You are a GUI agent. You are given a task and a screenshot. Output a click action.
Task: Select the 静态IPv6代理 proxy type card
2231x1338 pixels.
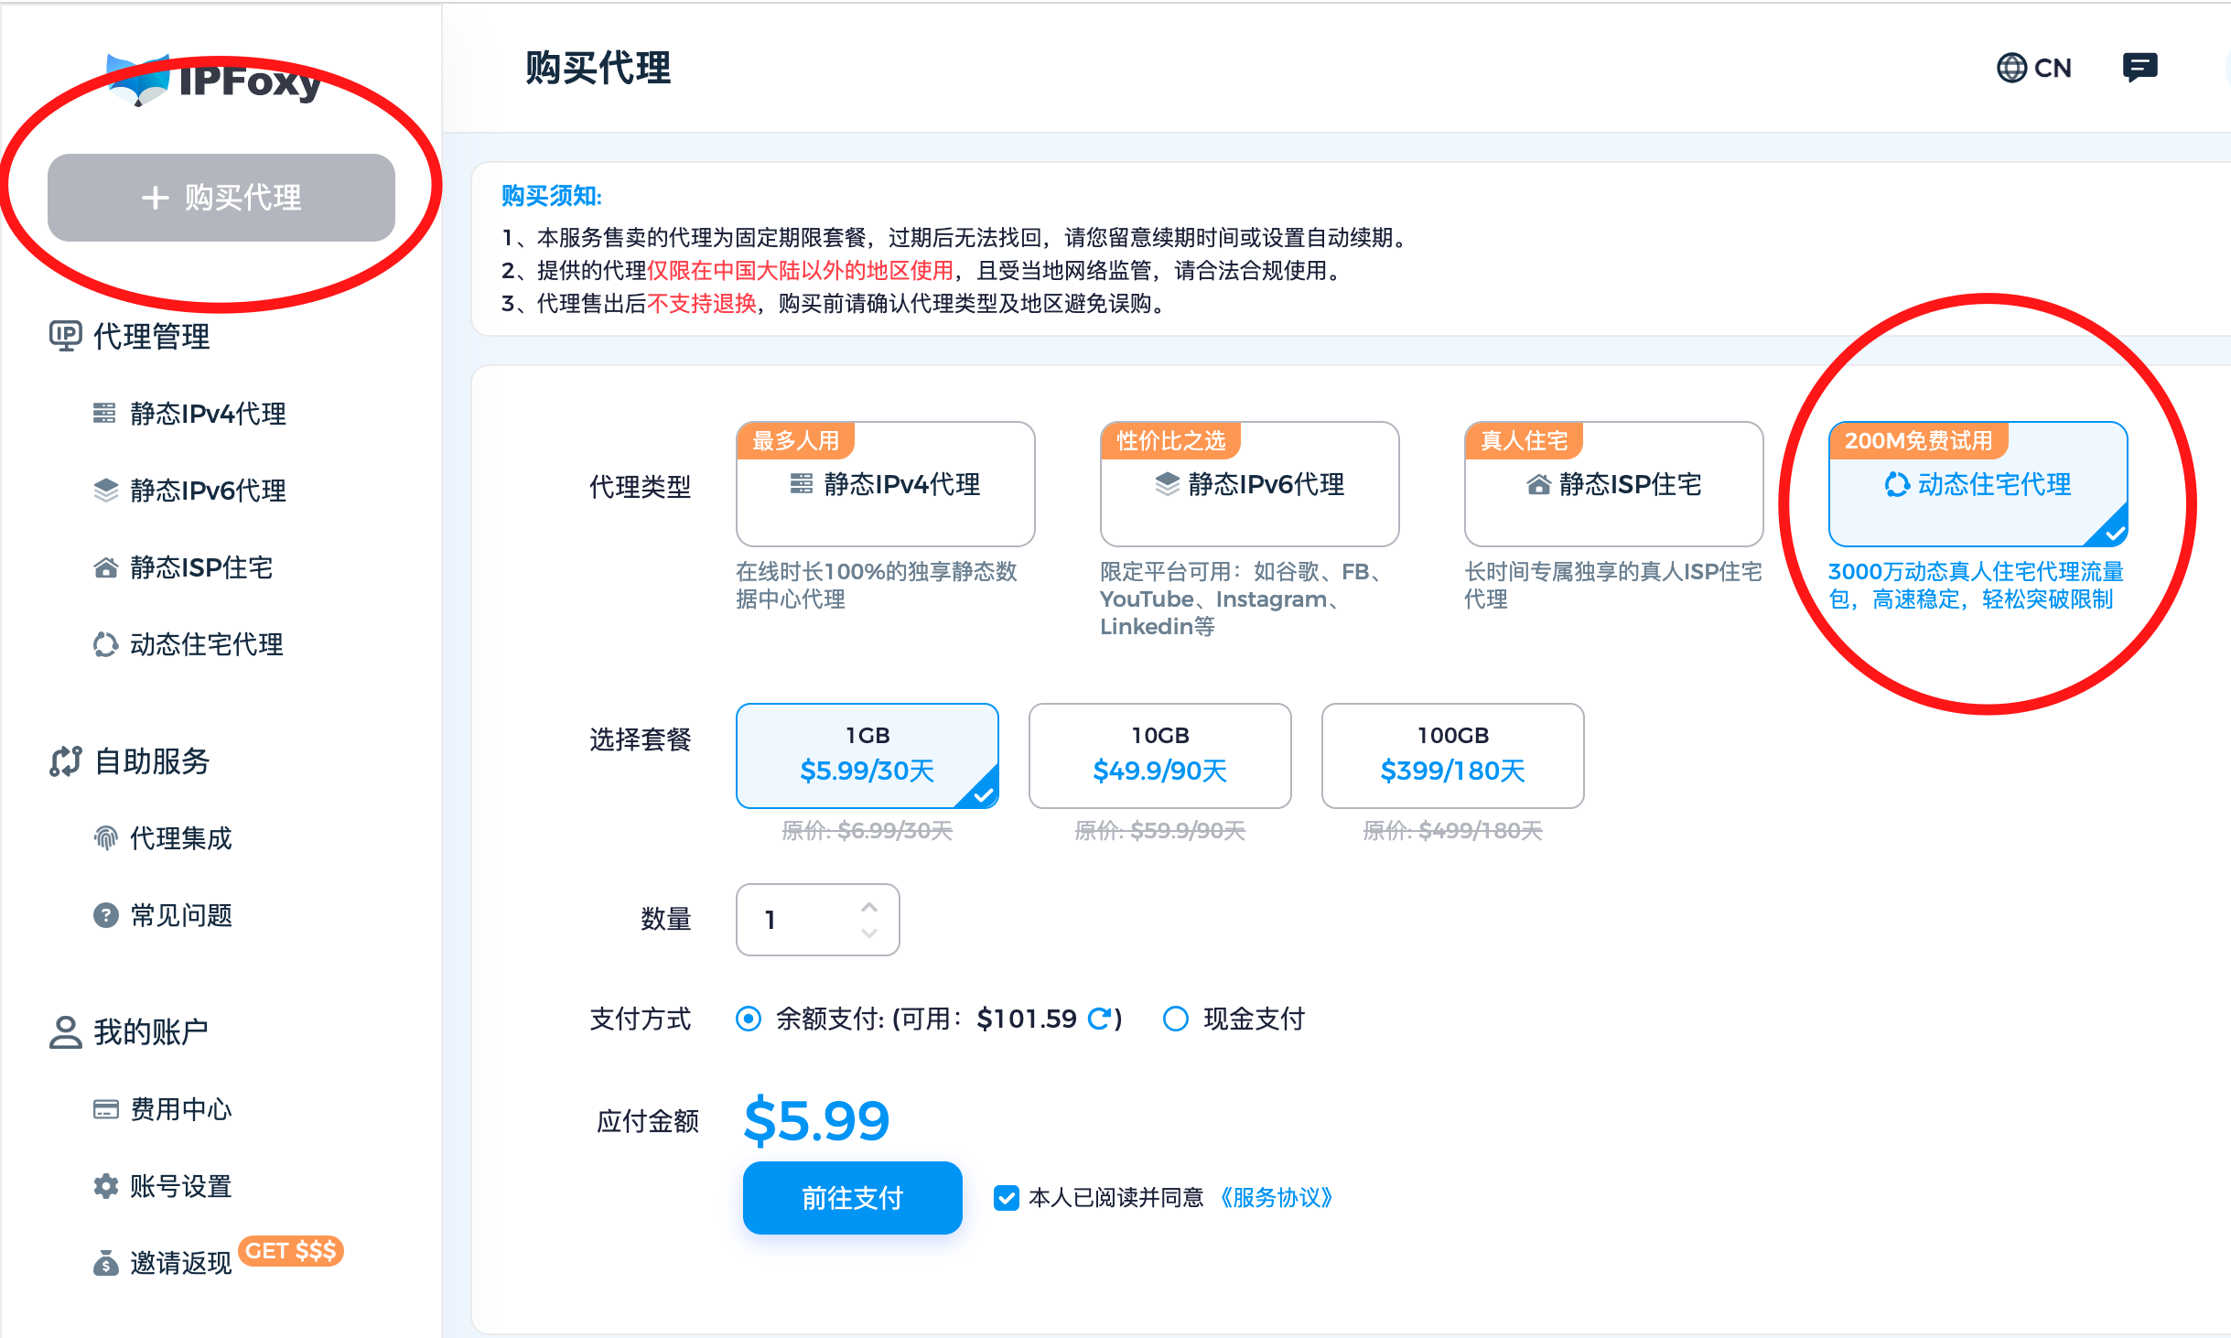(x=1249, y=484)
